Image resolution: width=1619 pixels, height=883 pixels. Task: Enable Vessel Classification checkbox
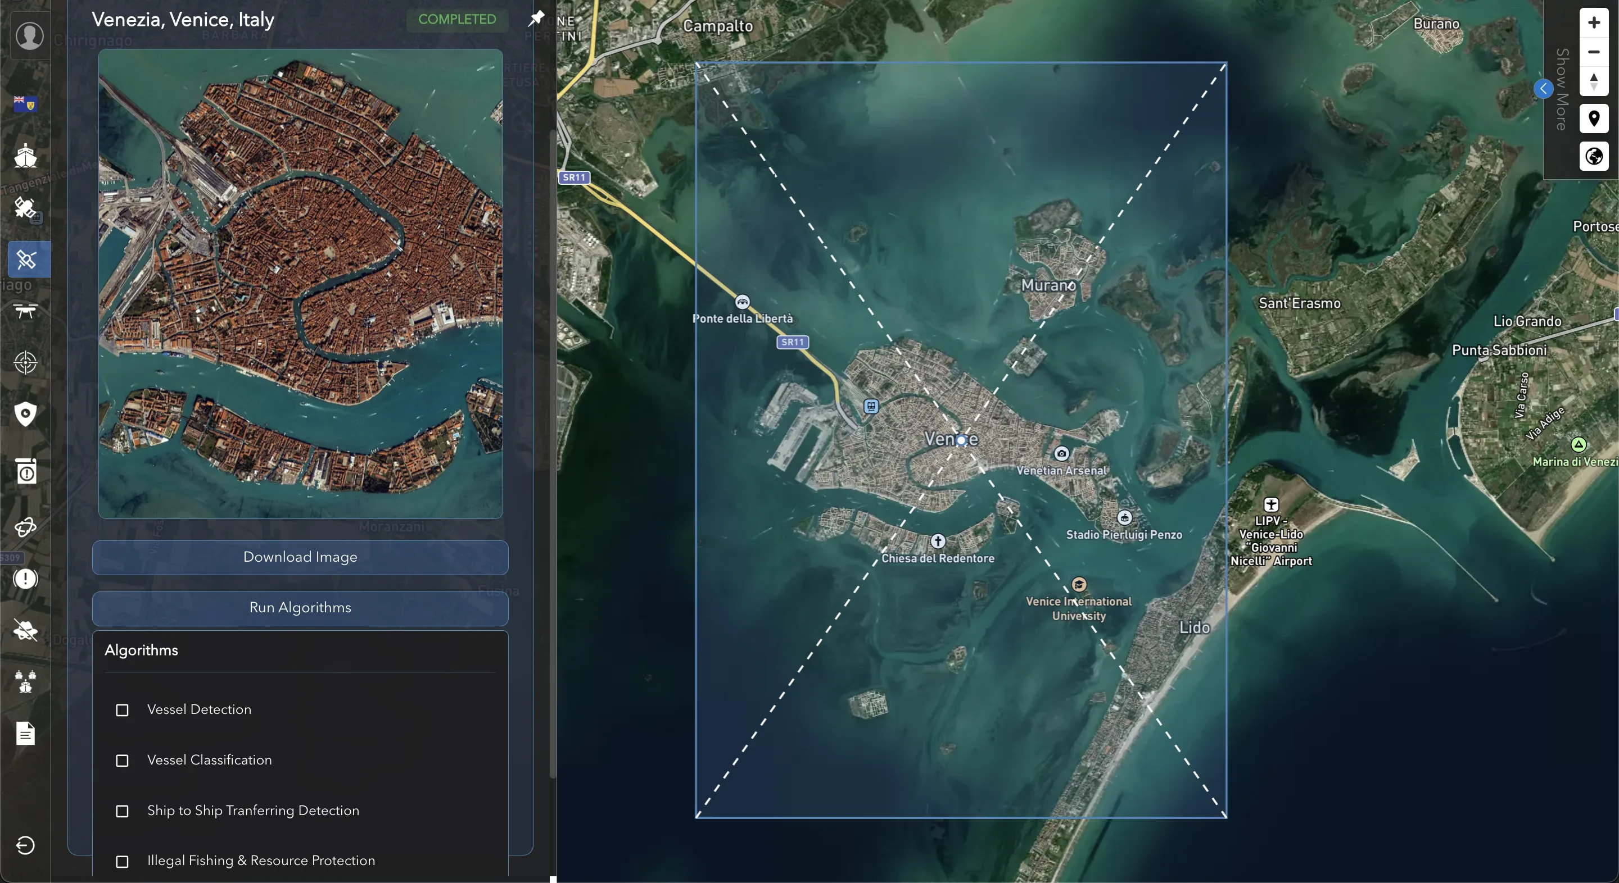point(123,761)
